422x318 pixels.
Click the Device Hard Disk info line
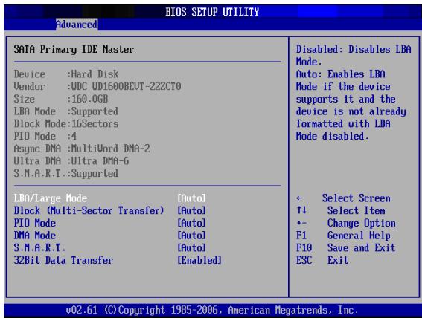[66, 74]
